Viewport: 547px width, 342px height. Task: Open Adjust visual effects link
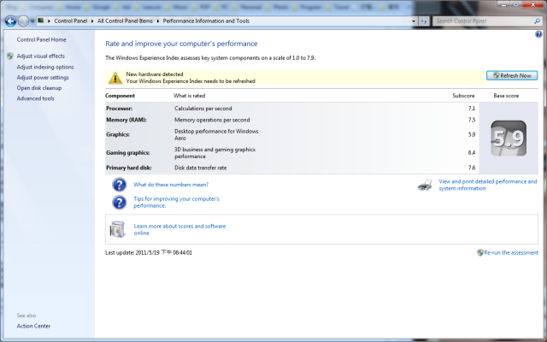point(41,56)
